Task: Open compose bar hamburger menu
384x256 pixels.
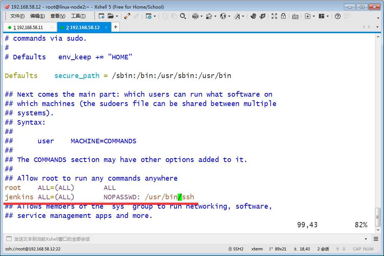Action: [x=376, y=239]
